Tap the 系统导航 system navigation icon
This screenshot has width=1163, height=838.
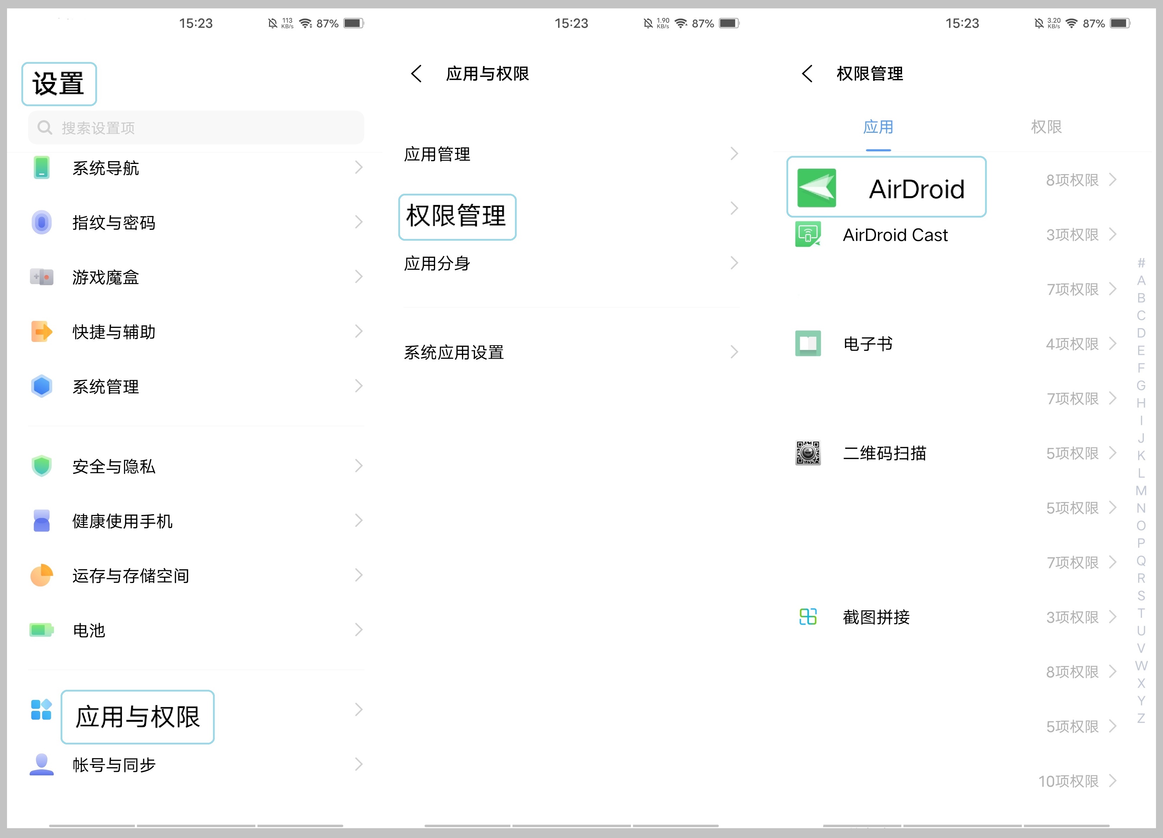[42, 167]
